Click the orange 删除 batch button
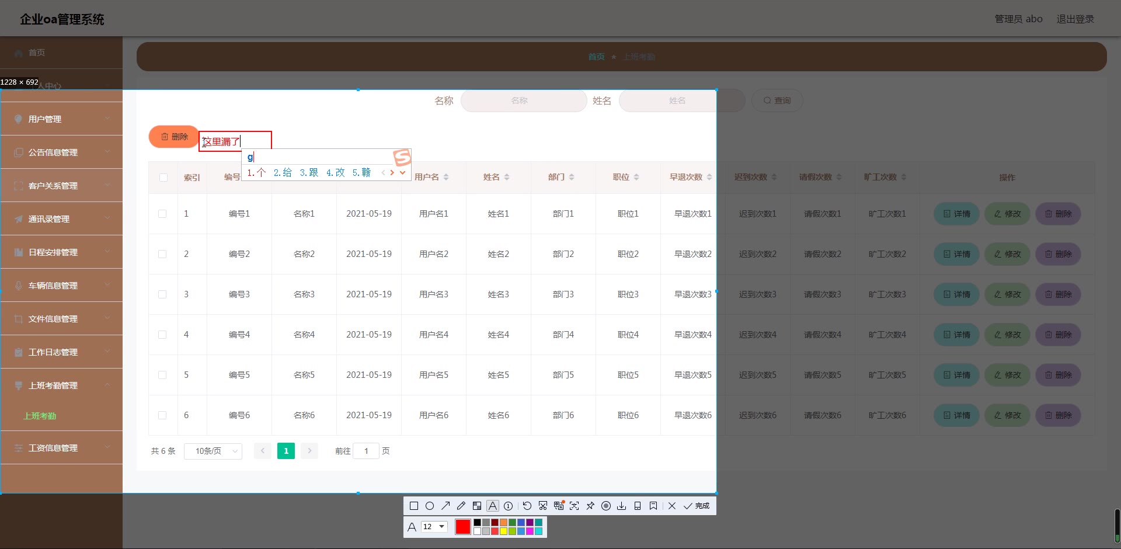This screenshot has height=549, width=1121. click(174, 137)
